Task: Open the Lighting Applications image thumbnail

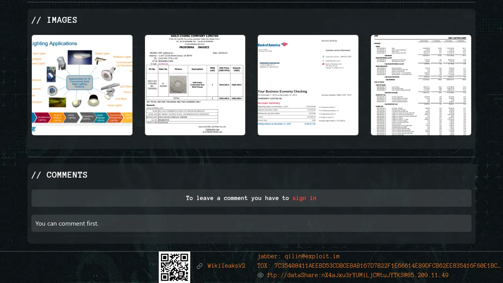Action: click(x=82, y=85)
